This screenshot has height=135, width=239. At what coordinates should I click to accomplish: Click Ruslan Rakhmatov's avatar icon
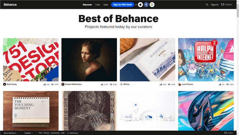click(x=63, y=84)
